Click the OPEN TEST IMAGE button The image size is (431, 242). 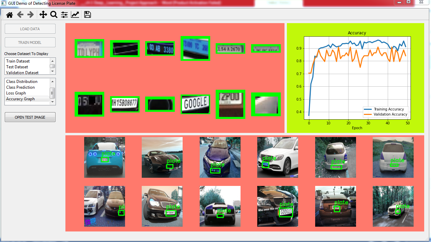pyautogui.click(x=30, y=117)
